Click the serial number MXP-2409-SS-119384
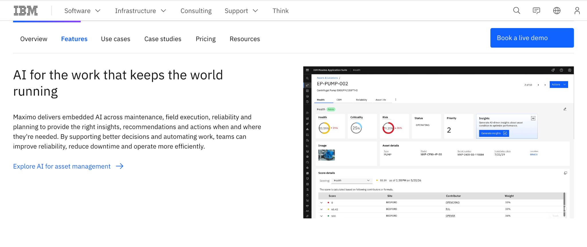This screenshot has width=587, height=247. point(471,155)
